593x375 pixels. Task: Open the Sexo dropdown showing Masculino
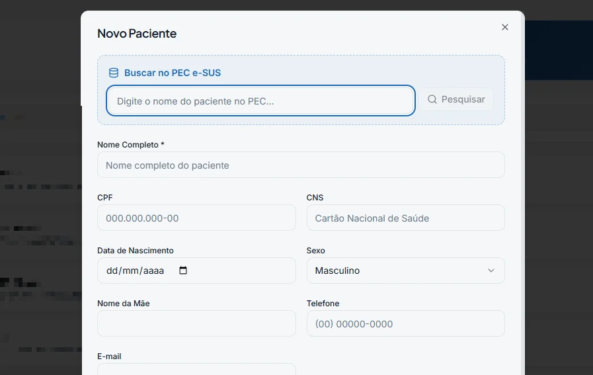(x=406, y=271)
